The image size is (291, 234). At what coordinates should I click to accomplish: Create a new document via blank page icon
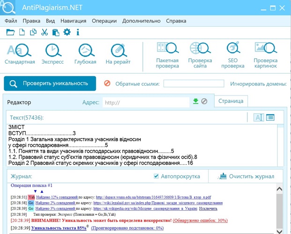[22, 32]
